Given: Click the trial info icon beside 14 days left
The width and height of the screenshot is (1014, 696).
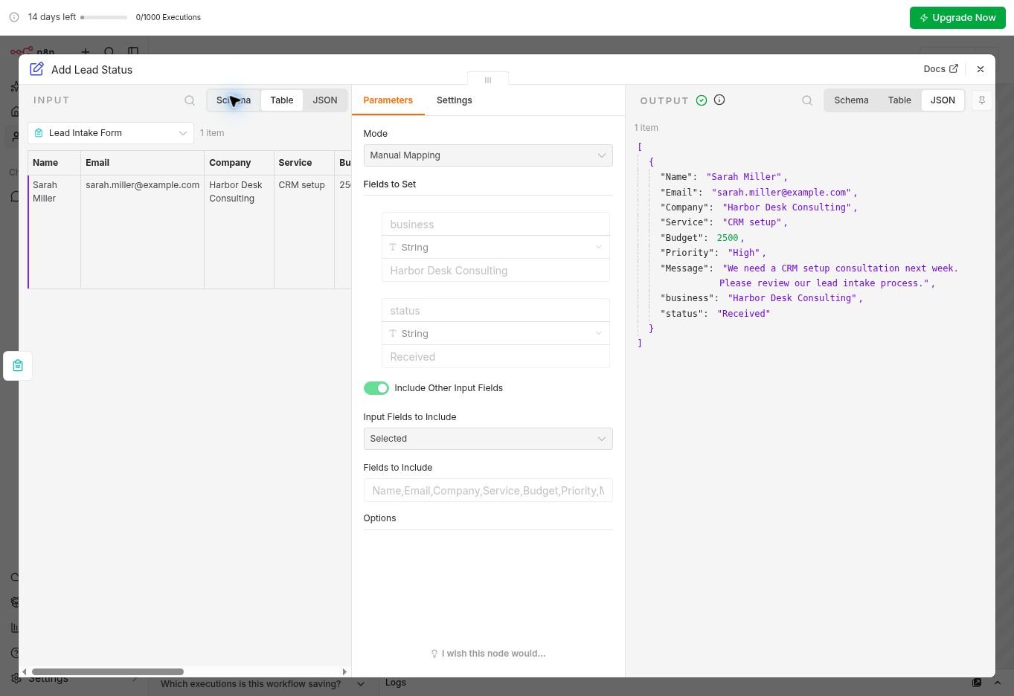Looking at the screenshot, I should [14, 17].
